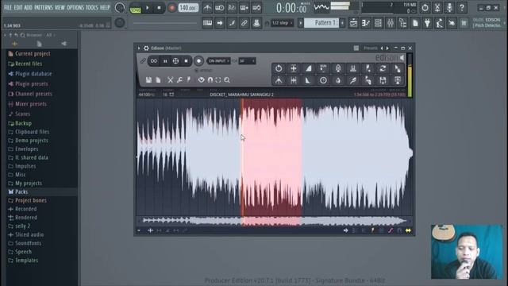This screenshot has height=286, width=508.
Task: Open the piano roll toolbar icon
Action: (366, 23)
